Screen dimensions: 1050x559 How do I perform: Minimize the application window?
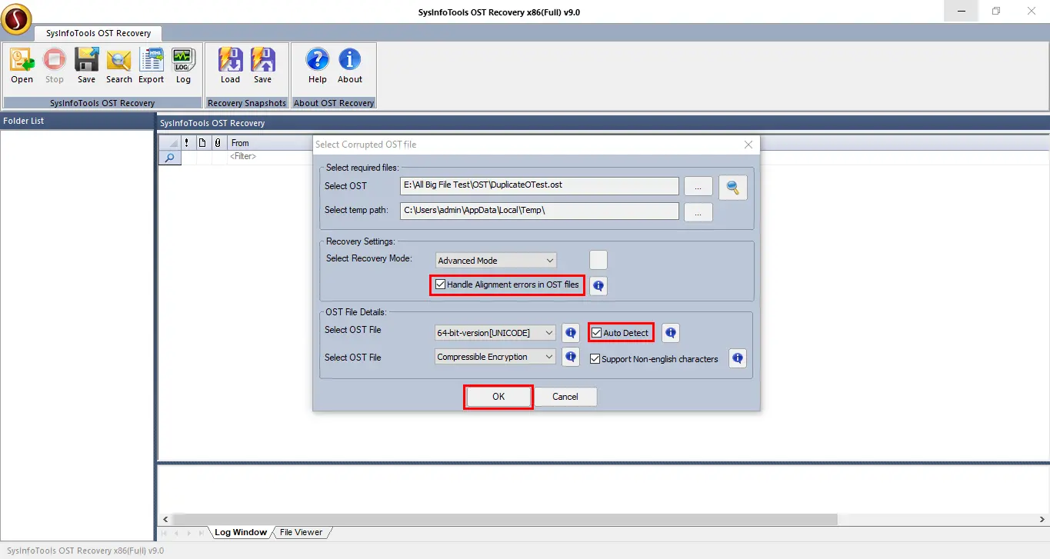pyautogui.click(x=962, y=11)
